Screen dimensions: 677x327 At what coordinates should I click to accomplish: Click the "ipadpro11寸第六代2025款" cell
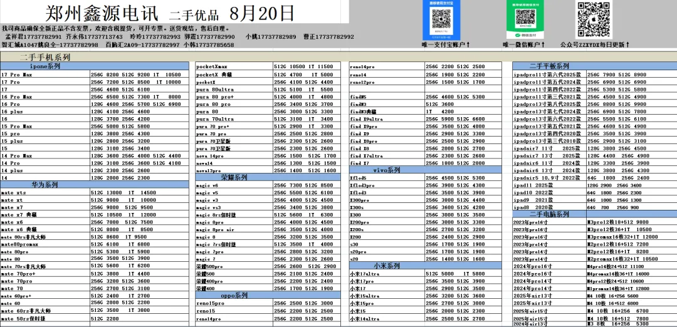tap(549, 74)
